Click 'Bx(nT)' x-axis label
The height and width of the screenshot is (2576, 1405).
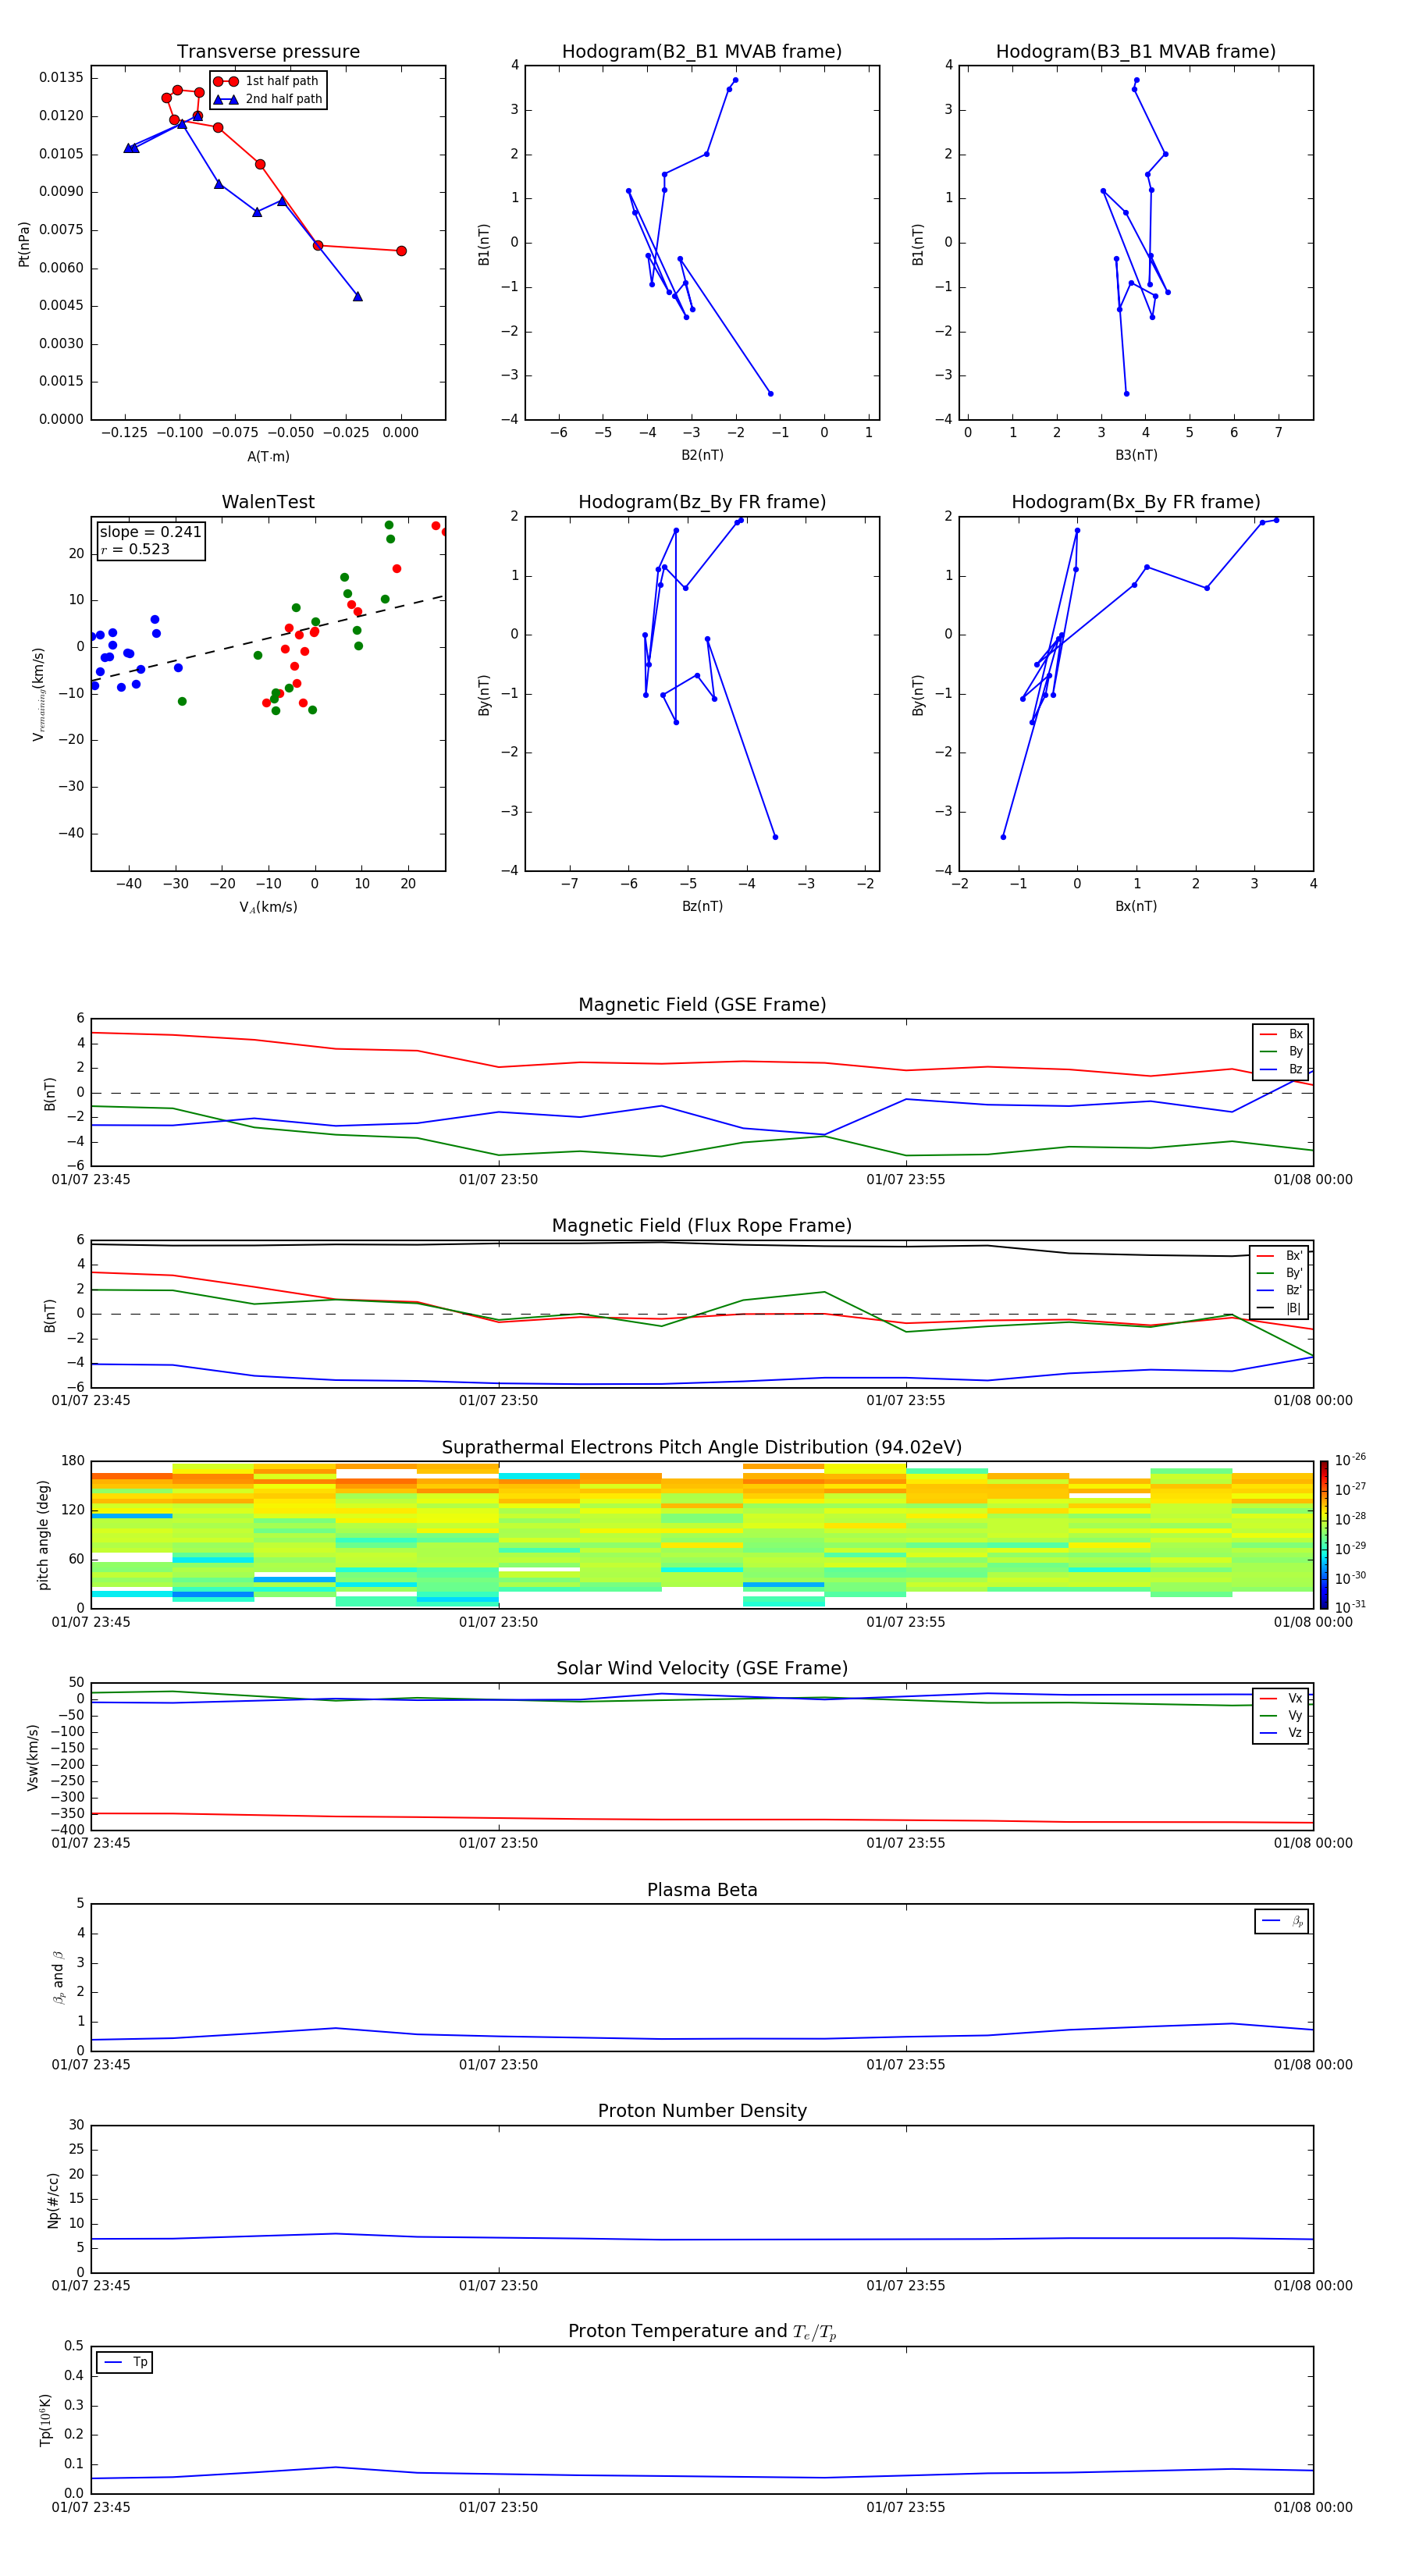pos(1136,906)
